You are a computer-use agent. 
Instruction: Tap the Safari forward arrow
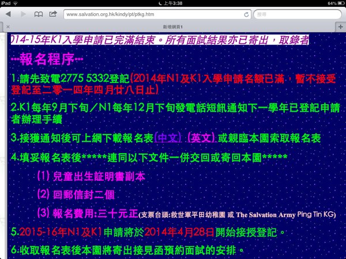pyautogui.click(x=24, y=13)
